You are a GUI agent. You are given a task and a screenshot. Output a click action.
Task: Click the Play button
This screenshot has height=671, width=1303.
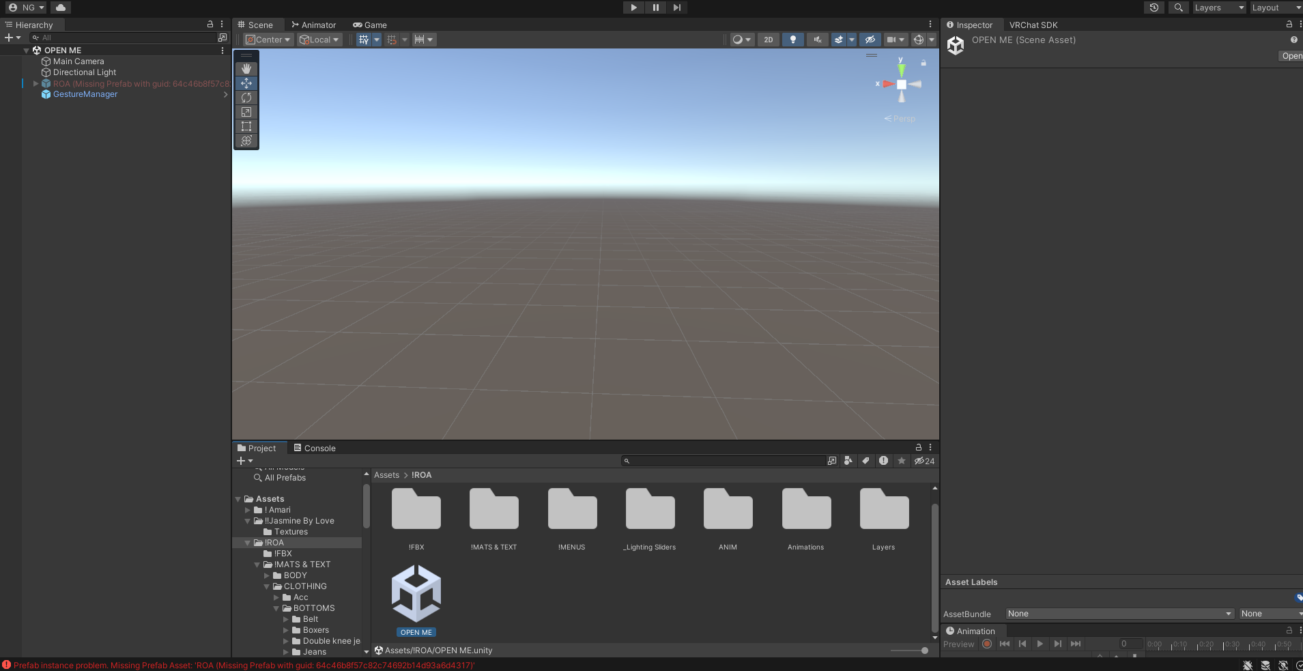click(x=633, y=8)
